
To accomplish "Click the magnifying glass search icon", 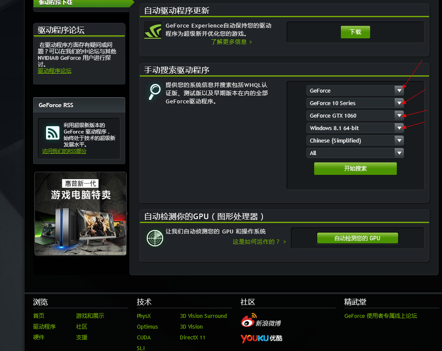I will point(155,91).
